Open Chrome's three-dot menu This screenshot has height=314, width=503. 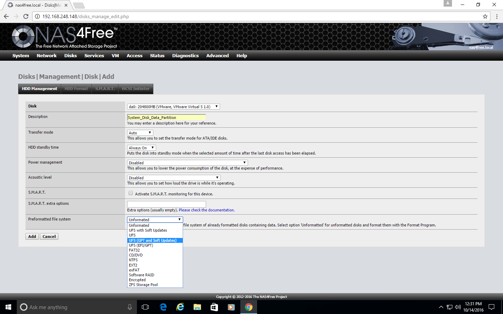(497, 16)
